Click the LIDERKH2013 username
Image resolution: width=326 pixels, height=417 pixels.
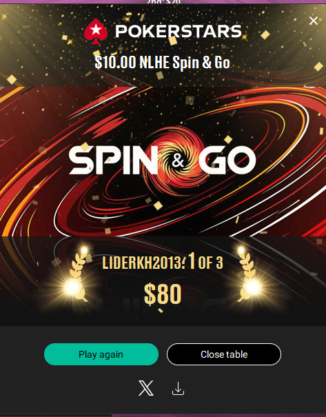click(x=142, y=263)
